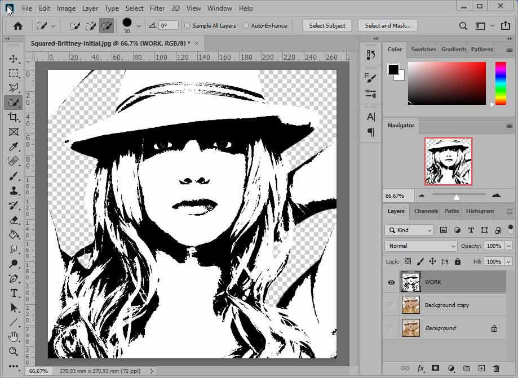Image resolution: width=518 pixels, height=378 pixels.
Task: Open the Opacity dropdown arrow
Action: pyautogui.click(x=508, y=246)
